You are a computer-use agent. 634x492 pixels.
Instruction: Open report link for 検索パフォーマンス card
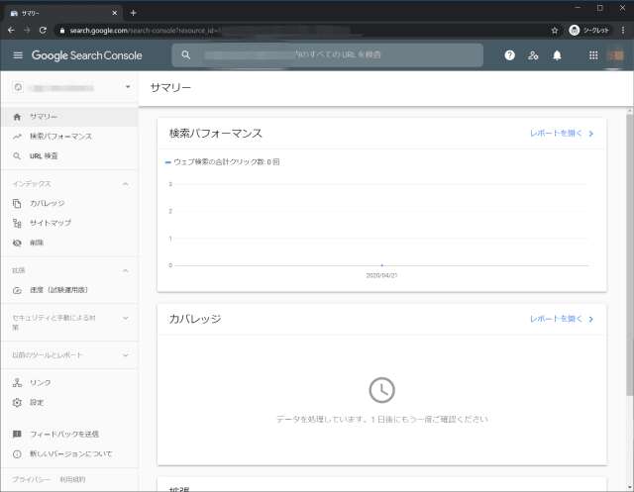pos(562,134)
